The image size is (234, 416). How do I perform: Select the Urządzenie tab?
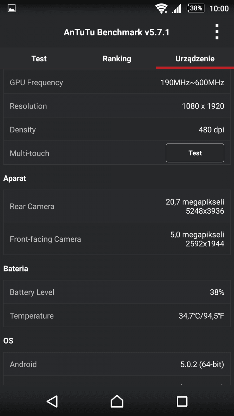195,59
